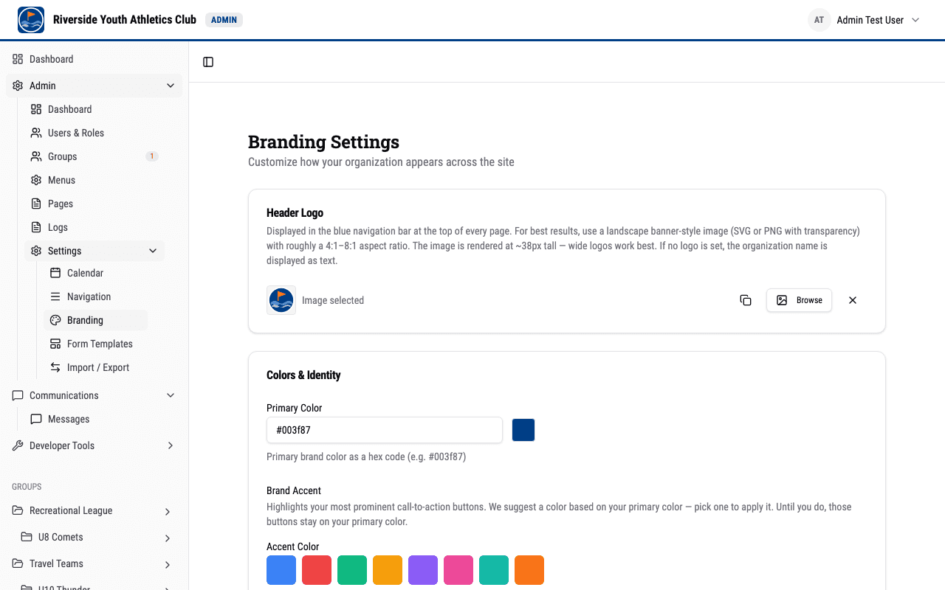The height and width of the screenshot is (590, 945).
Task: Open the Messages page
Action: coord(94,419)
